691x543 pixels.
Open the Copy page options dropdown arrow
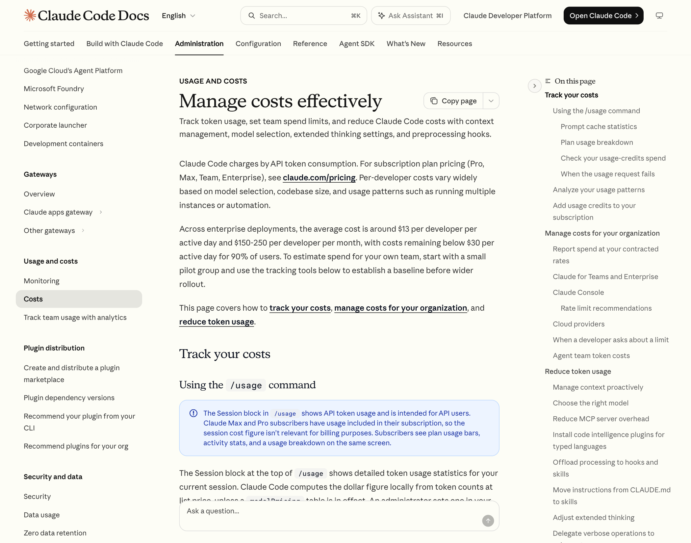(491, 101)
